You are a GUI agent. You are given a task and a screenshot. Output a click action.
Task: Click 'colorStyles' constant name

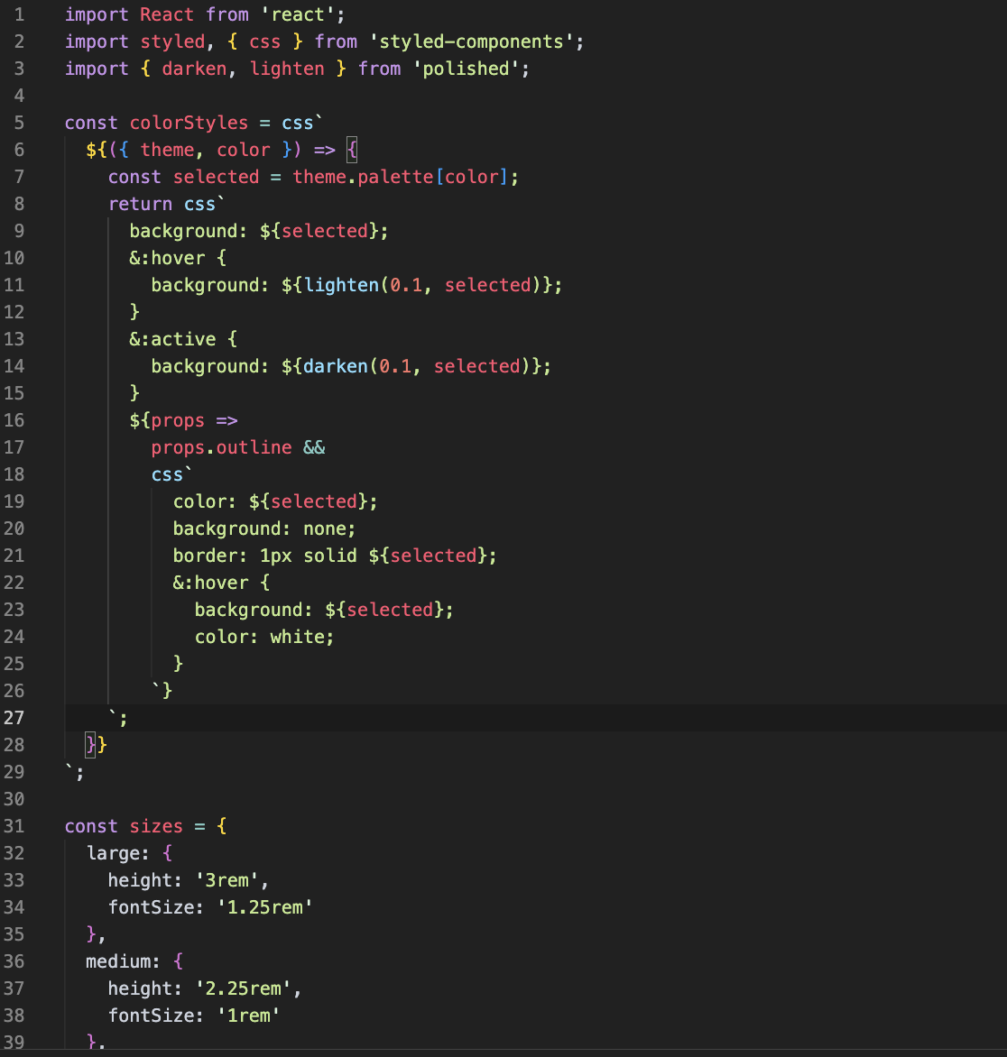click(x=189, y=123)
